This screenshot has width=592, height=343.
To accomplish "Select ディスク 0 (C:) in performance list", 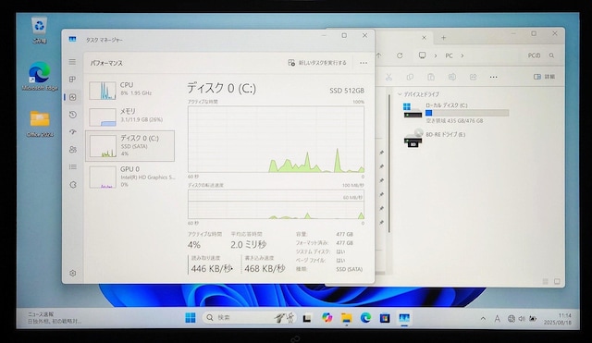I will [x=129, y=146].
